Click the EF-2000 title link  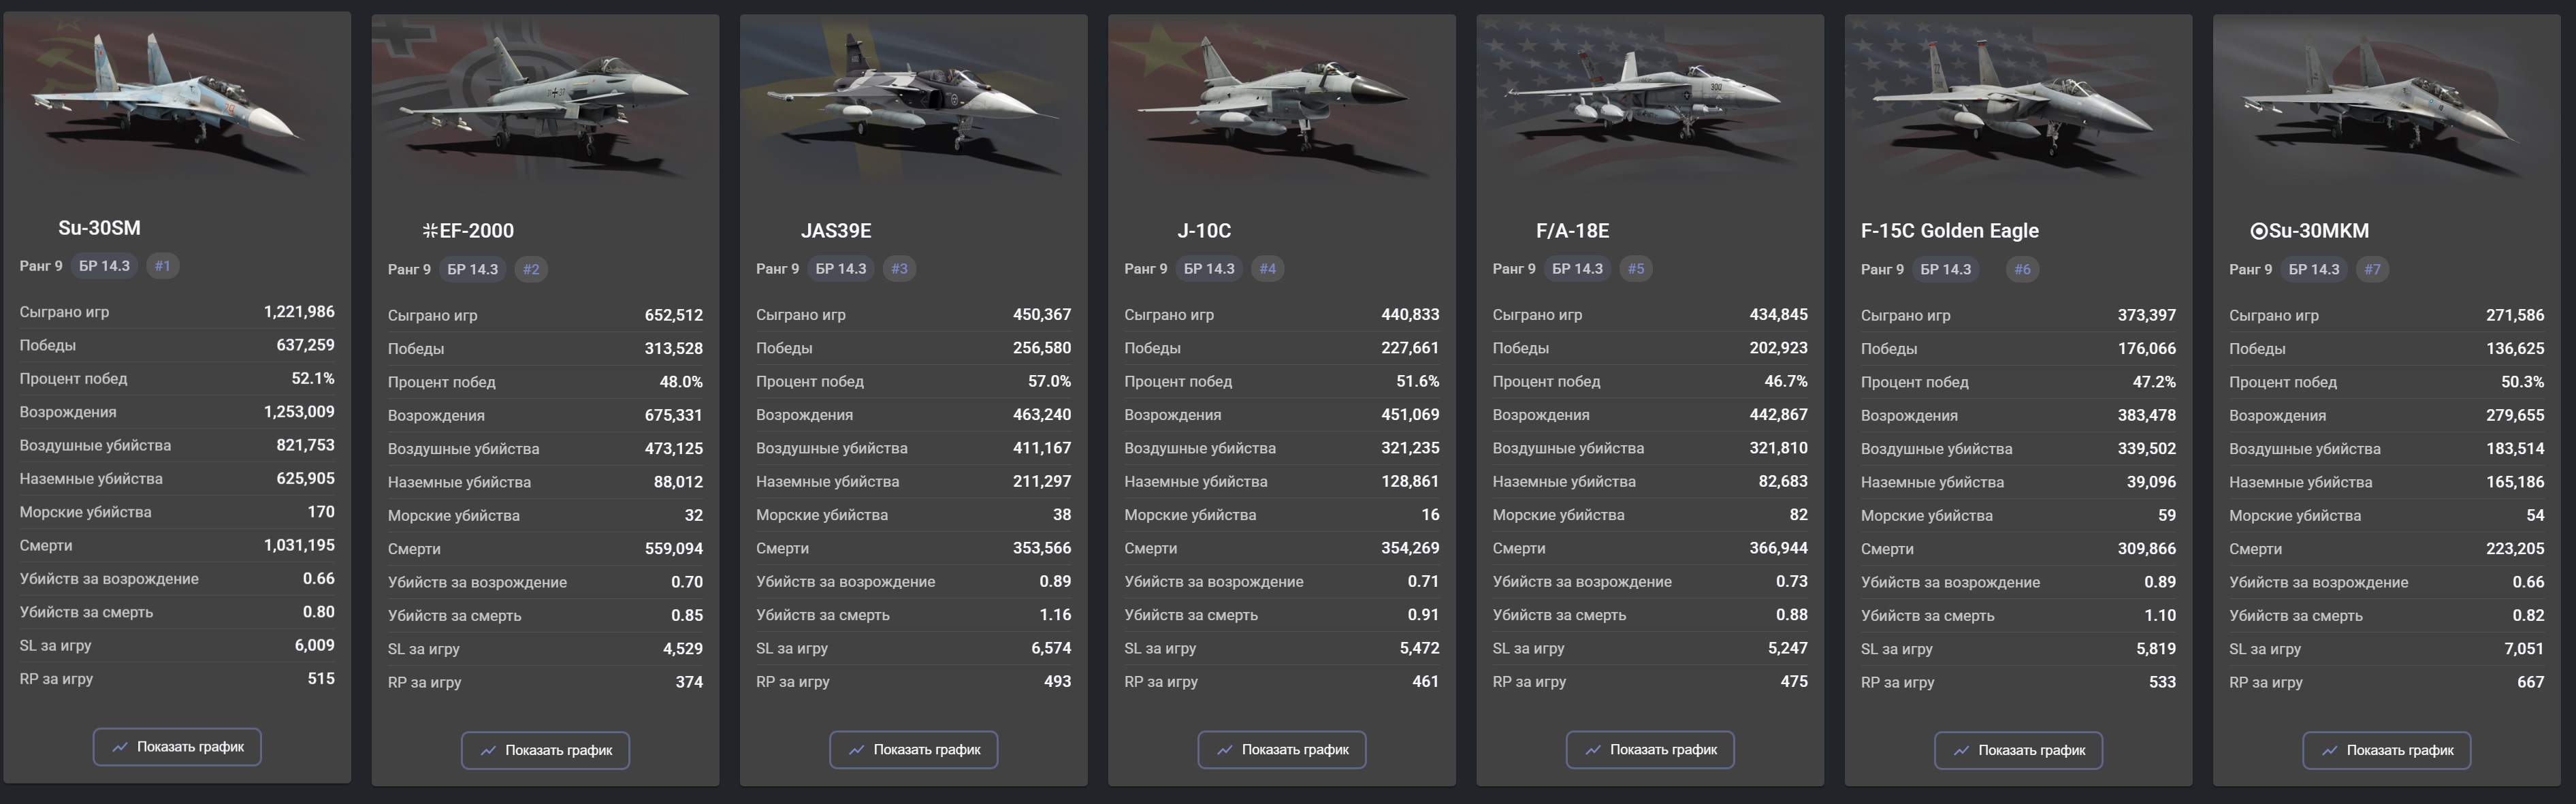(468, 231)
